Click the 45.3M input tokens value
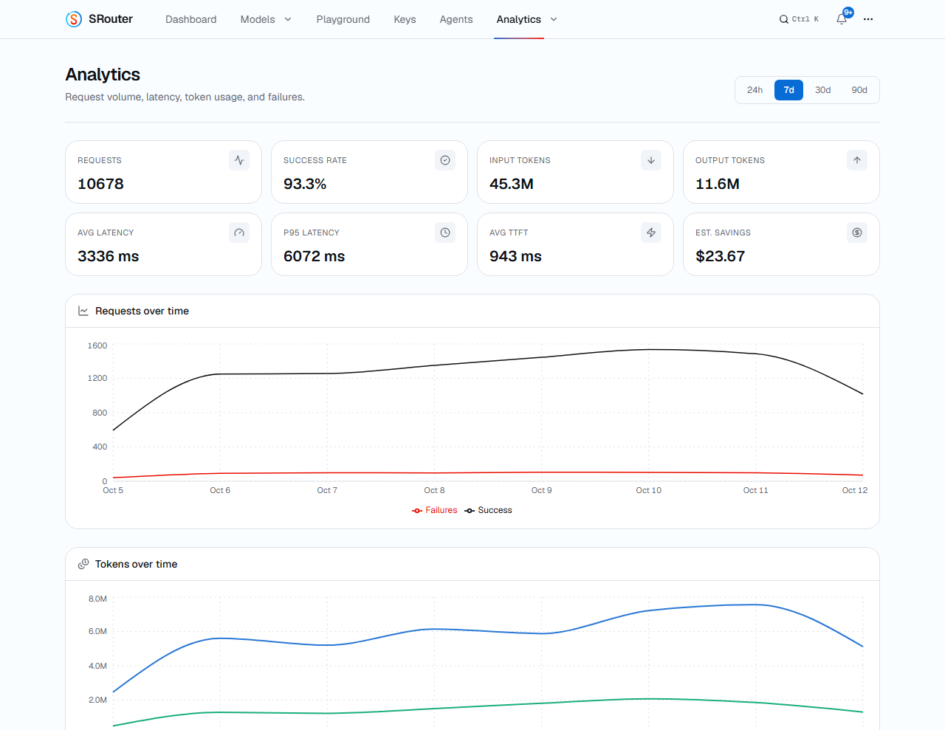This screenshot has height=730, width=945. 512,184
